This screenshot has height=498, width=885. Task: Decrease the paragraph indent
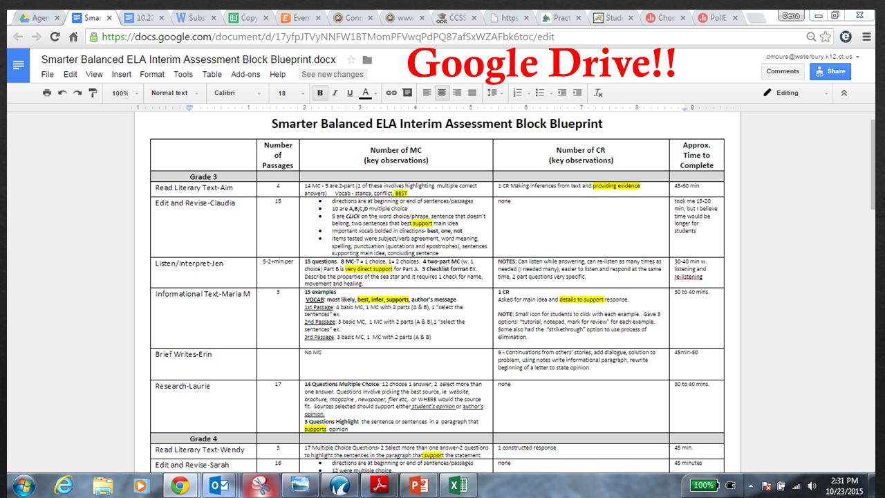coord(561,93)
